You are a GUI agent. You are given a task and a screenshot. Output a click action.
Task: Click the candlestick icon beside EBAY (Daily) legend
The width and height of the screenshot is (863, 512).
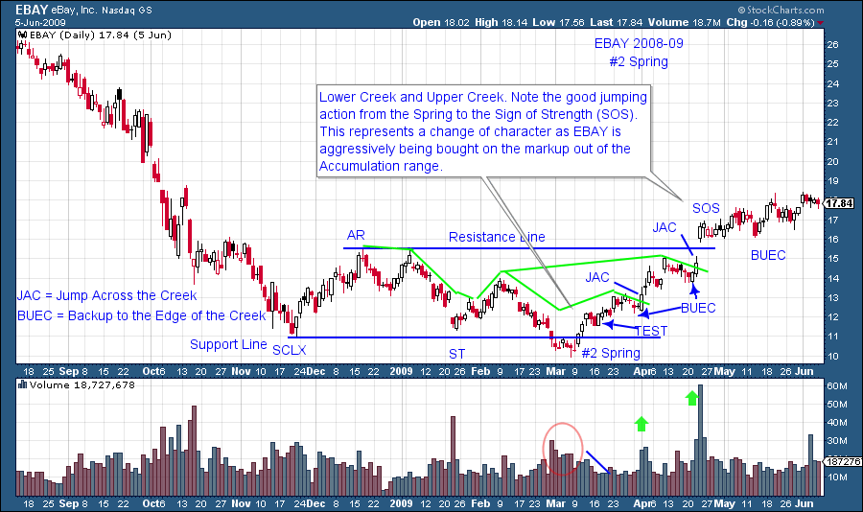(22, 35)
